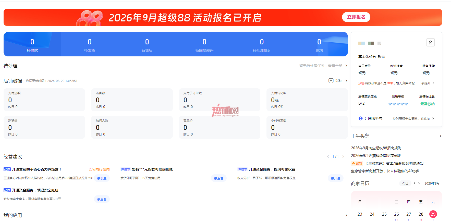Image resolution: width=451 pixels, height=221 pixels.
Task: Click the diamond 信用等级 rating icons
Action: 398,104
